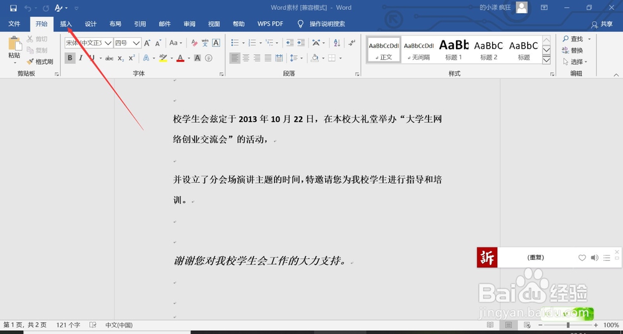This screenshot has width=623, height=334.
Task: Open font name dropdown
Action: (108, 43)
